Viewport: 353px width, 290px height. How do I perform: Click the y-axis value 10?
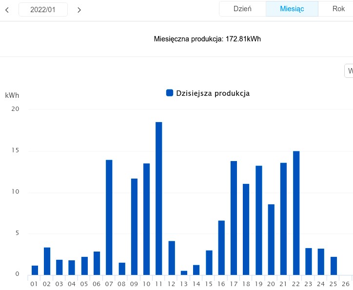[15, 192]
